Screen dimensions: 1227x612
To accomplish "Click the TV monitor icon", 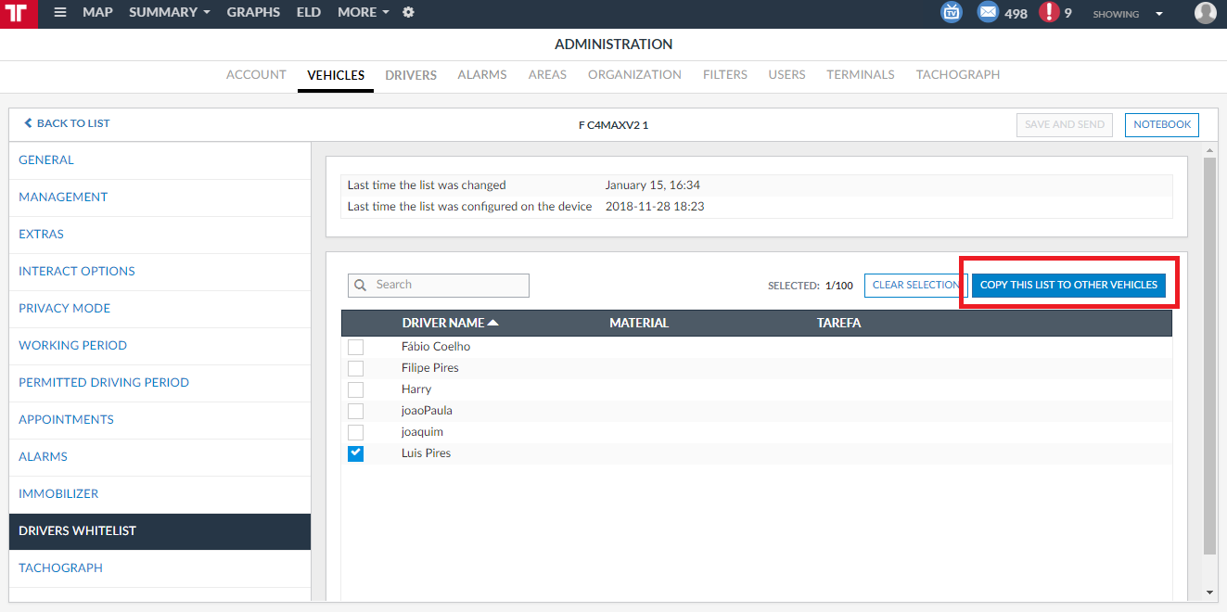I will [952, 13].
